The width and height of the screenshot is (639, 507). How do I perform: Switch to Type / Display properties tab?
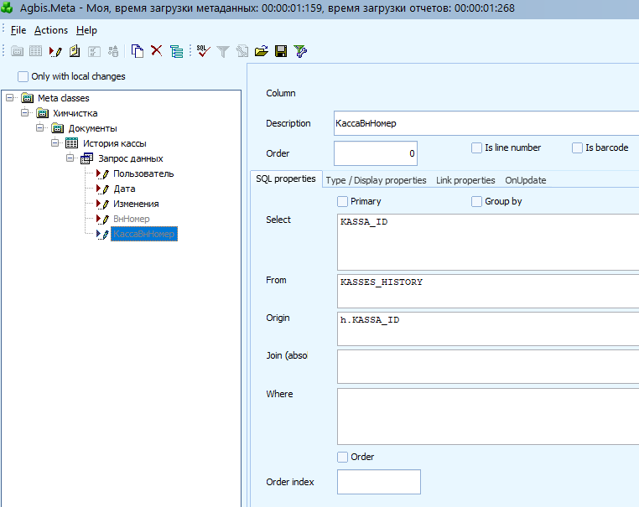pyautogui.click(x=376, y=180)
